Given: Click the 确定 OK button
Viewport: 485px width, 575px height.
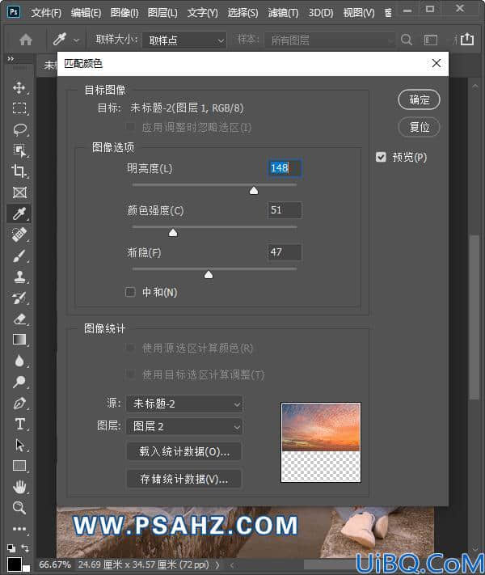Looking at the screenshot, I should (x=419, y=99).
